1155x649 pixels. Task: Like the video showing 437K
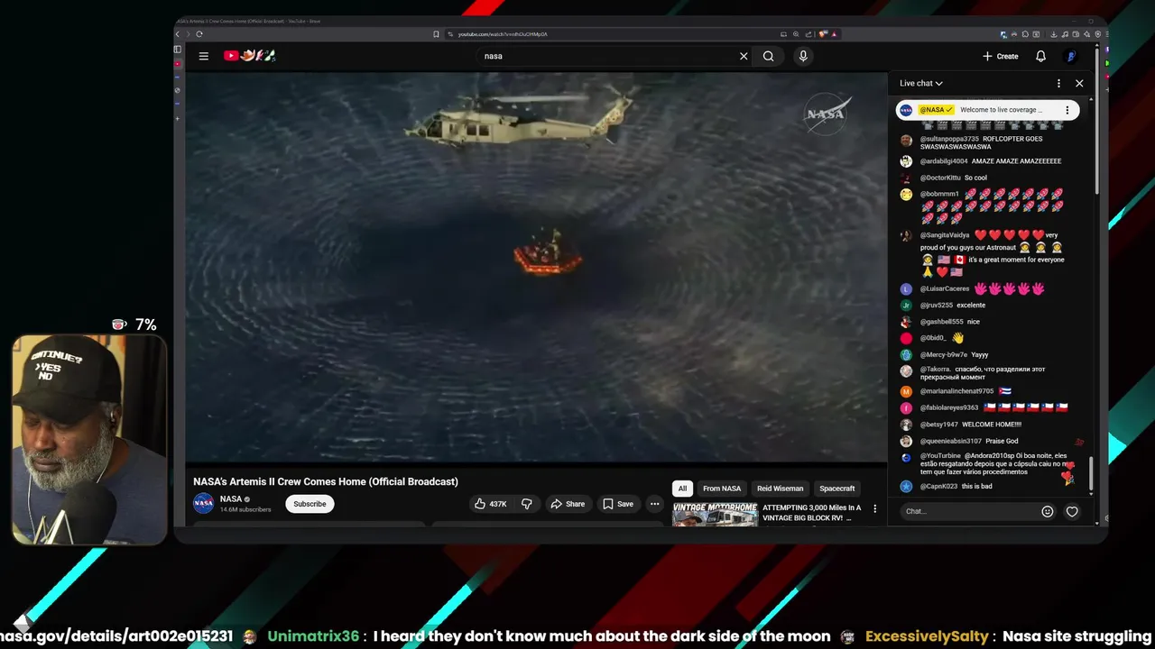[x=490, y=504]
